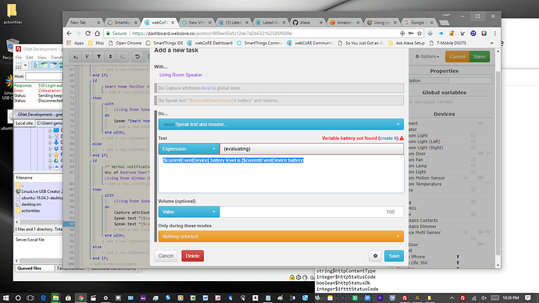Open the Options dropdown menu

(x=427, y=57)
